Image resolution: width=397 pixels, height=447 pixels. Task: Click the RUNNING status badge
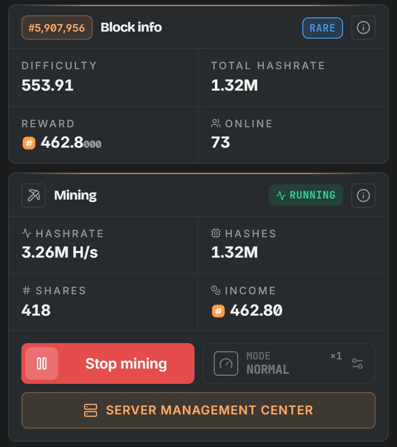[306, 195]
